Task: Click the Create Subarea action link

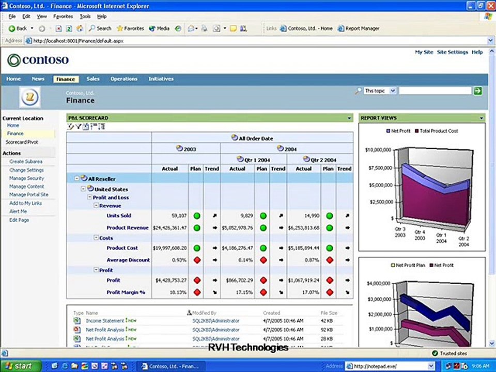Action: coord(26,161)
